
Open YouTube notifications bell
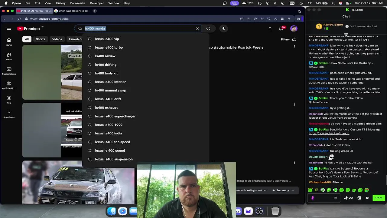tap(281, 28)
